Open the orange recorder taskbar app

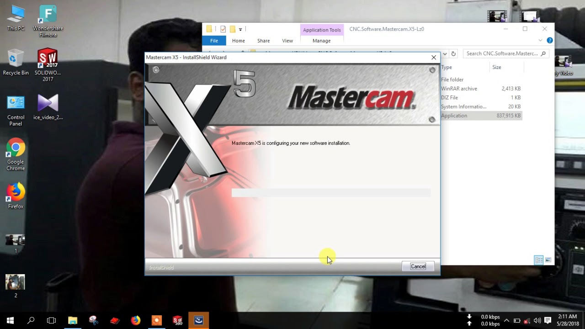pos(157,320)
